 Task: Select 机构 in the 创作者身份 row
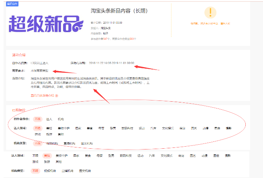pos(61,119)
